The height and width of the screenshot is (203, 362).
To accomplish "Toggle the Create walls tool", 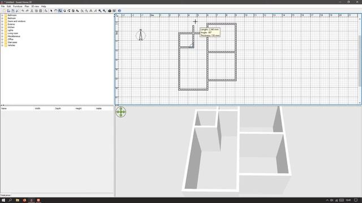I will [x=60, y=11].
